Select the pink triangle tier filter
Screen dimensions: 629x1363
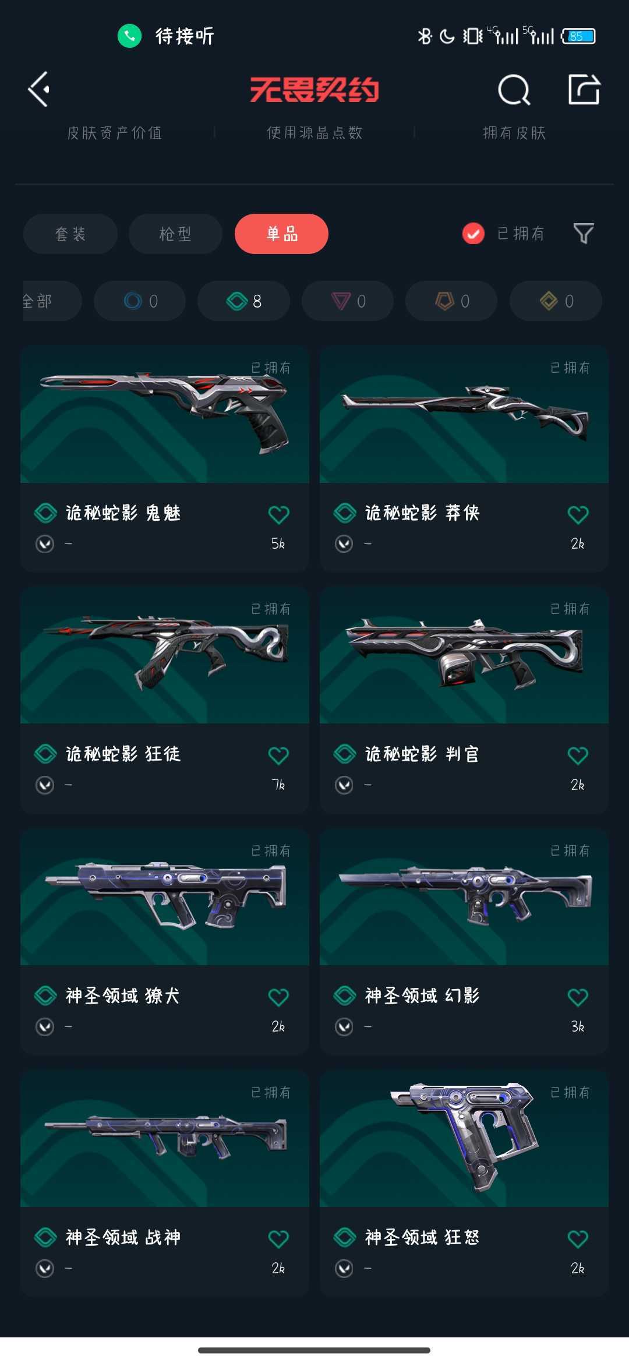coord(348,301)
